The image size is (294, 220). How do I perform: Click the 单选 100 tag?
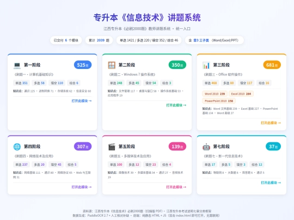(x=116, y=165)
